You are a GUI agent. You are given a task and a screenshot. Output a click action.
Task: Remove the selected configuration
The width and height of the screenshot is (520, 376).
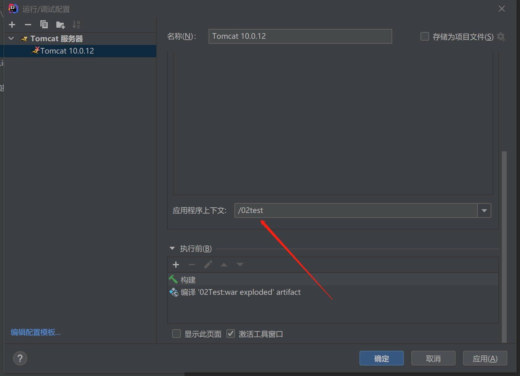point(28,25)
